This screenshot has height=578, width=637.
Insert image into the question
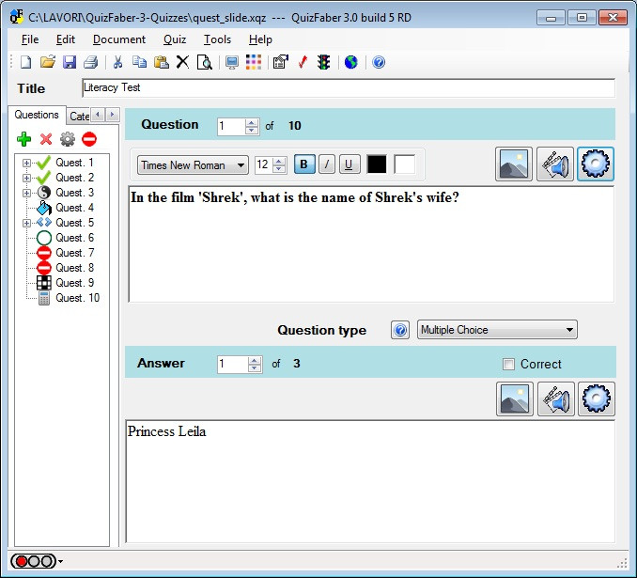click(x=514, y=164)
